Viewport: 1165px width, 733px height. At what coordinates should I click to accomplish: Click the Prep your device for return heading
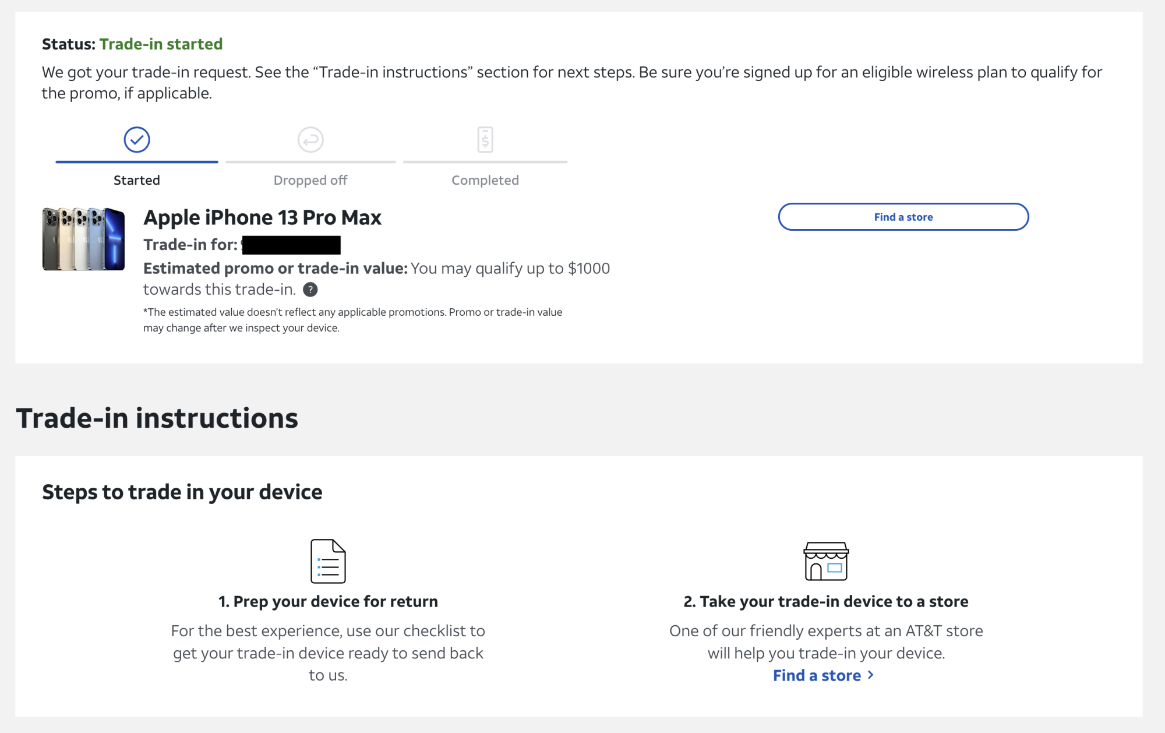pyautogui.click(x=328, y=601)
